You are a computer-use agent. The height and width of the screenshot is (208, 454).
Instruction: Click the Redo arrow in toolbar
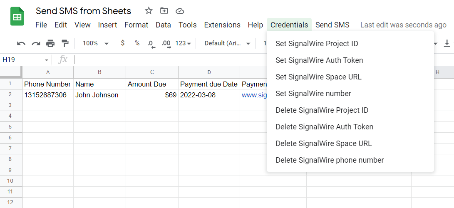pos(36,43)
